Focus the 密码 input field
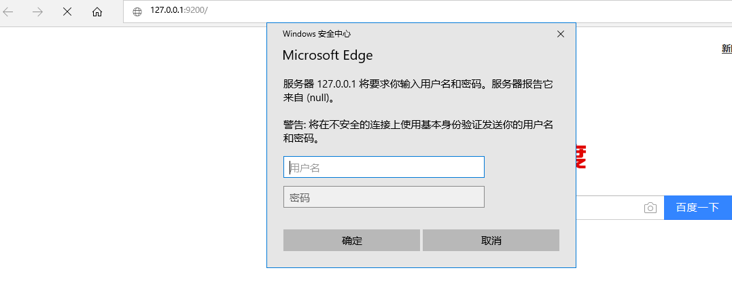 tap(383, 197)
